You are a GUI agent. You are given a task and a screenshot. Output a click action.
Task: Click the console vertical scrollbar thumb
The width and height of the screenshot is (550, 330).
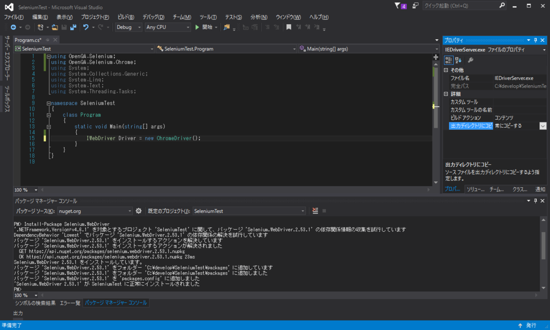tap(544, 245)
